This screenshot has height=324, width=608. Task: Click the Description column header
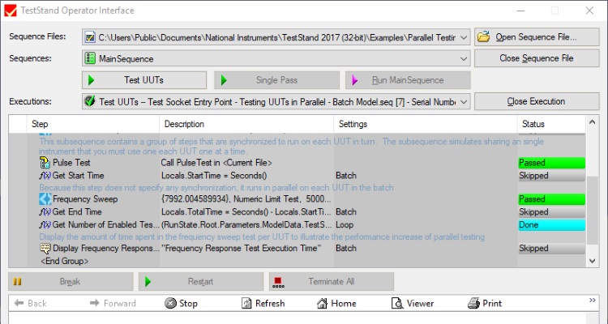pos(246,124)
